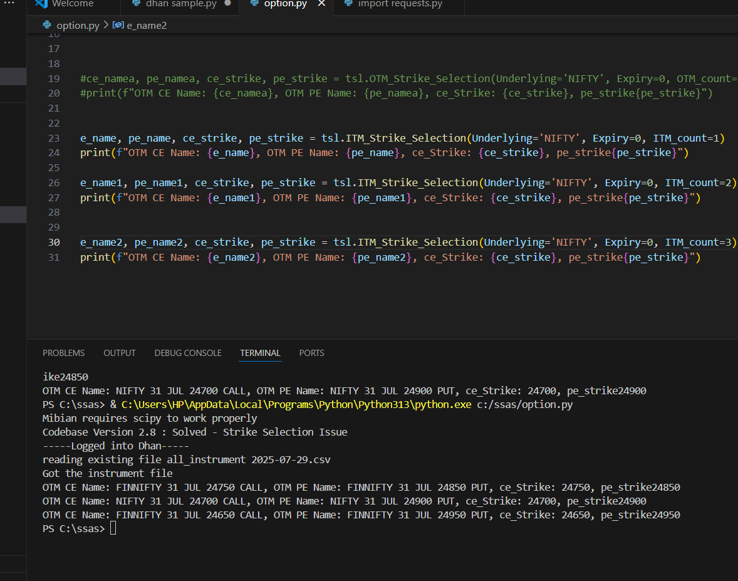Click the commented #print statement on line 20
The height and width of the screenshot is (581, 738).
click(397, 93)
